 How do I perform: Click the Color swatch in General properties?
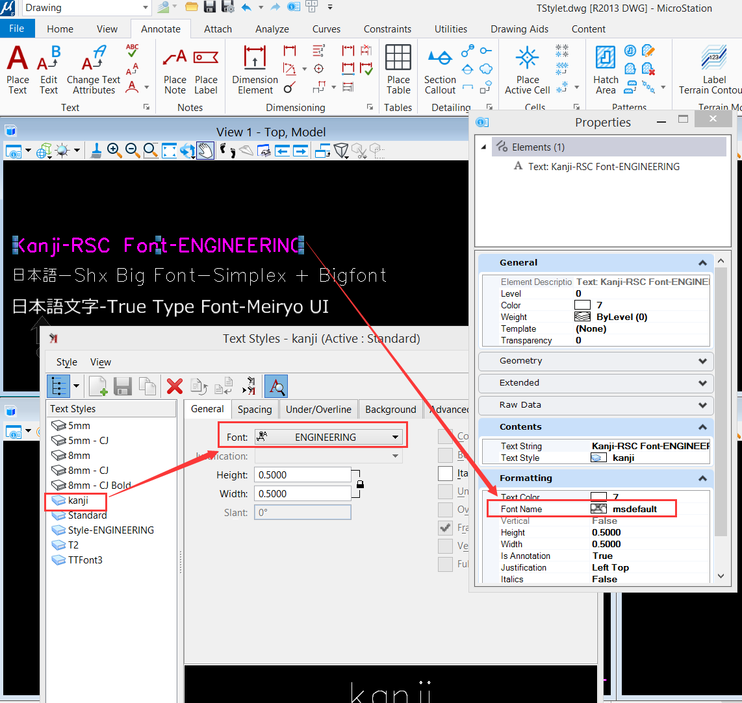(582, 305)
